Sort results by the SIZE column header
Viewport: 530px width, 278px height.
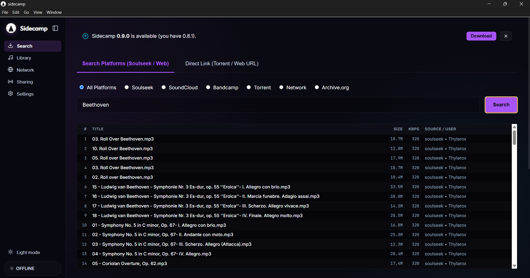click(398, 129)
